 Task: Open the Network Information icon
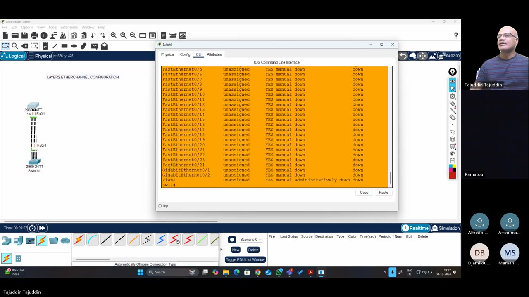(44, 35)
